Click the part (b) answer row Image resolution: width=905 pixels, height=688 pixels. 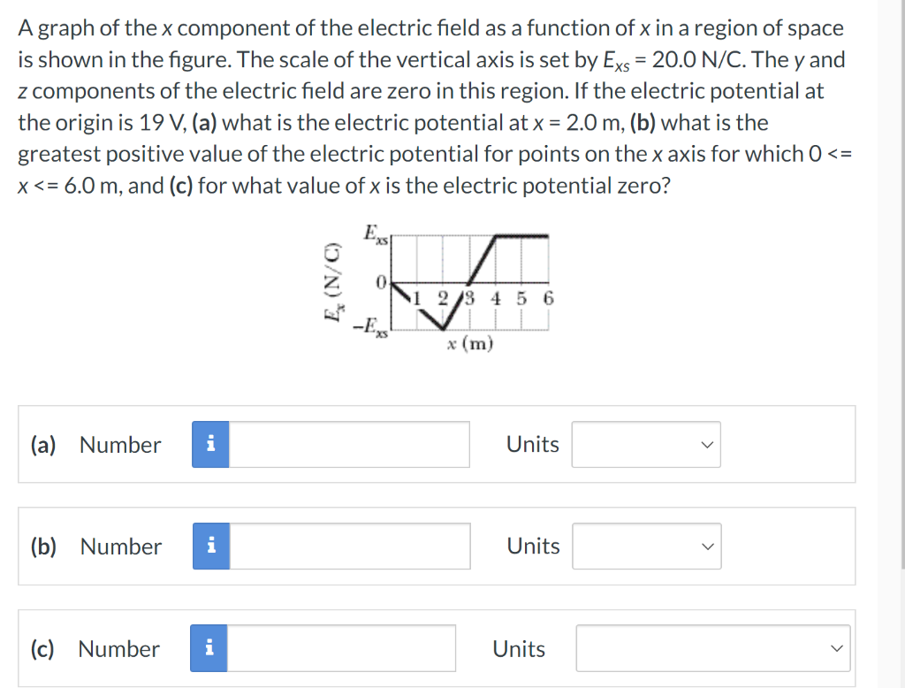pos(437,547)
